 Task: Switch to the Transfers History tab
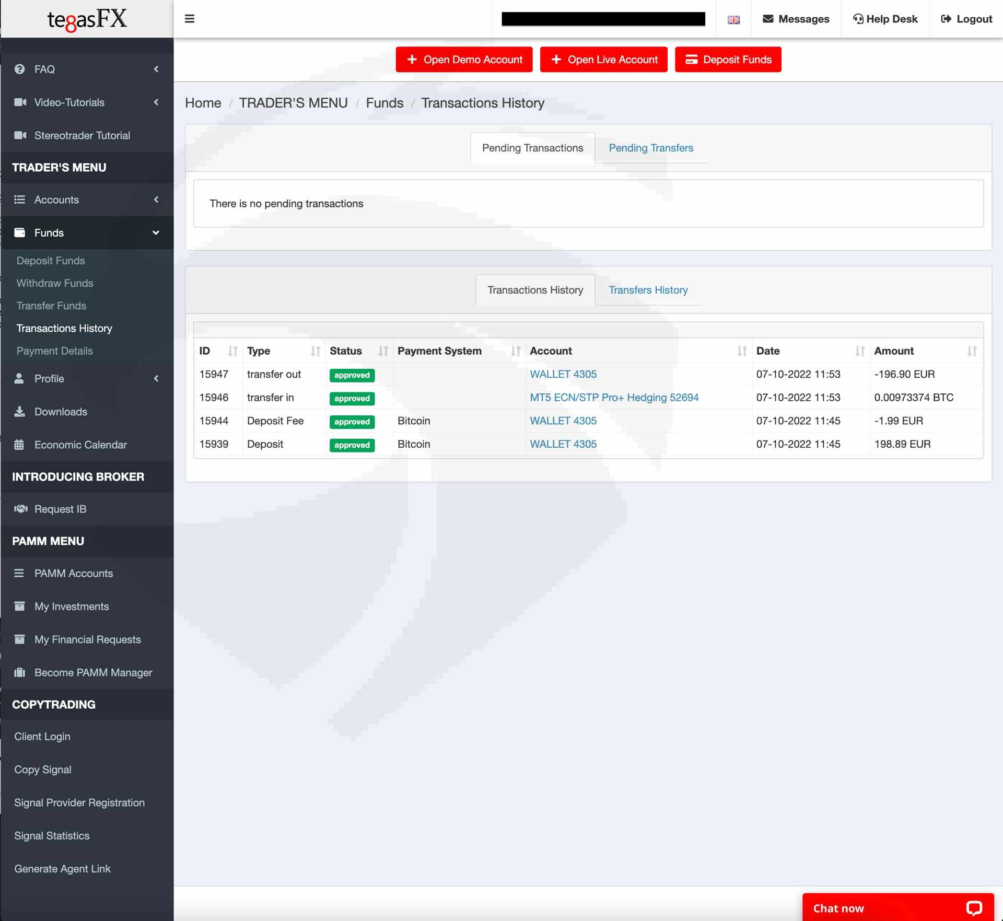point(648,290)
